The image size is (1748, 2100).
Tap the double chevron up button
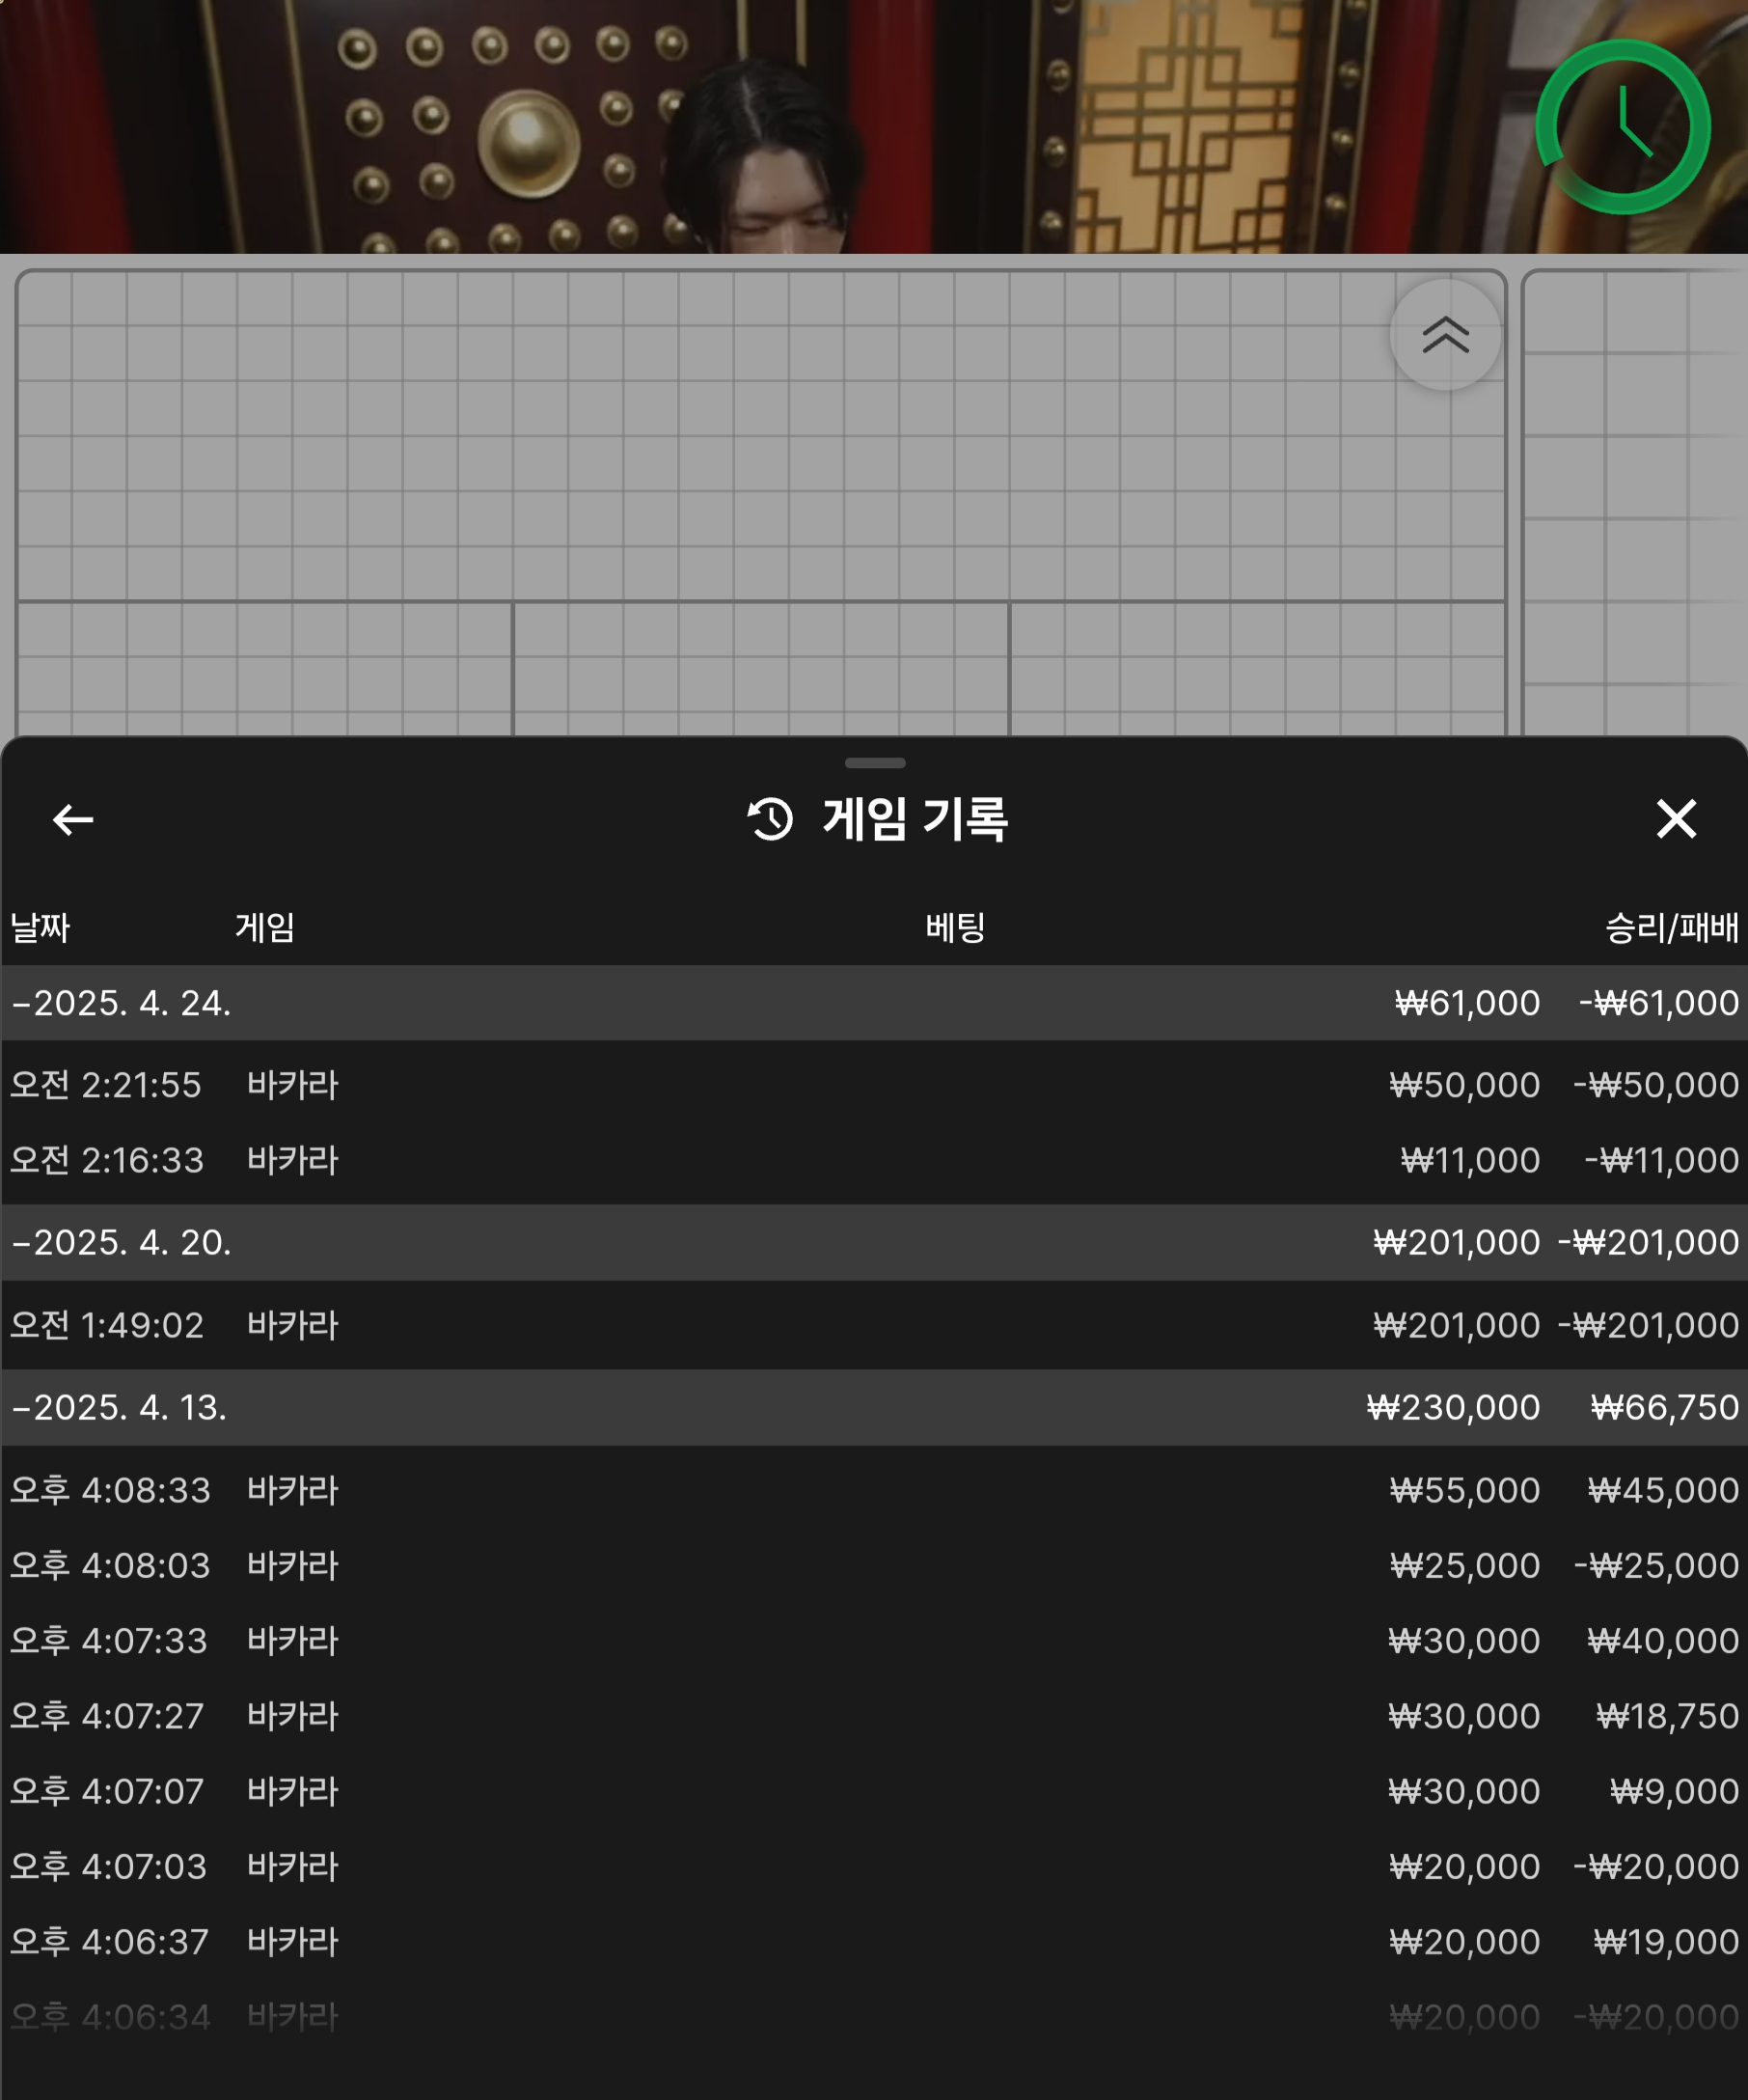(x=1445, y=335)
